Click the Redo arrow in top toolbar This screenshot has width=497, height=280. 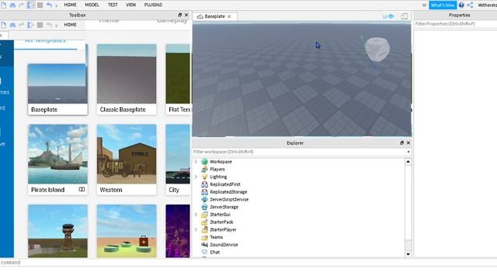coord(22,5)
